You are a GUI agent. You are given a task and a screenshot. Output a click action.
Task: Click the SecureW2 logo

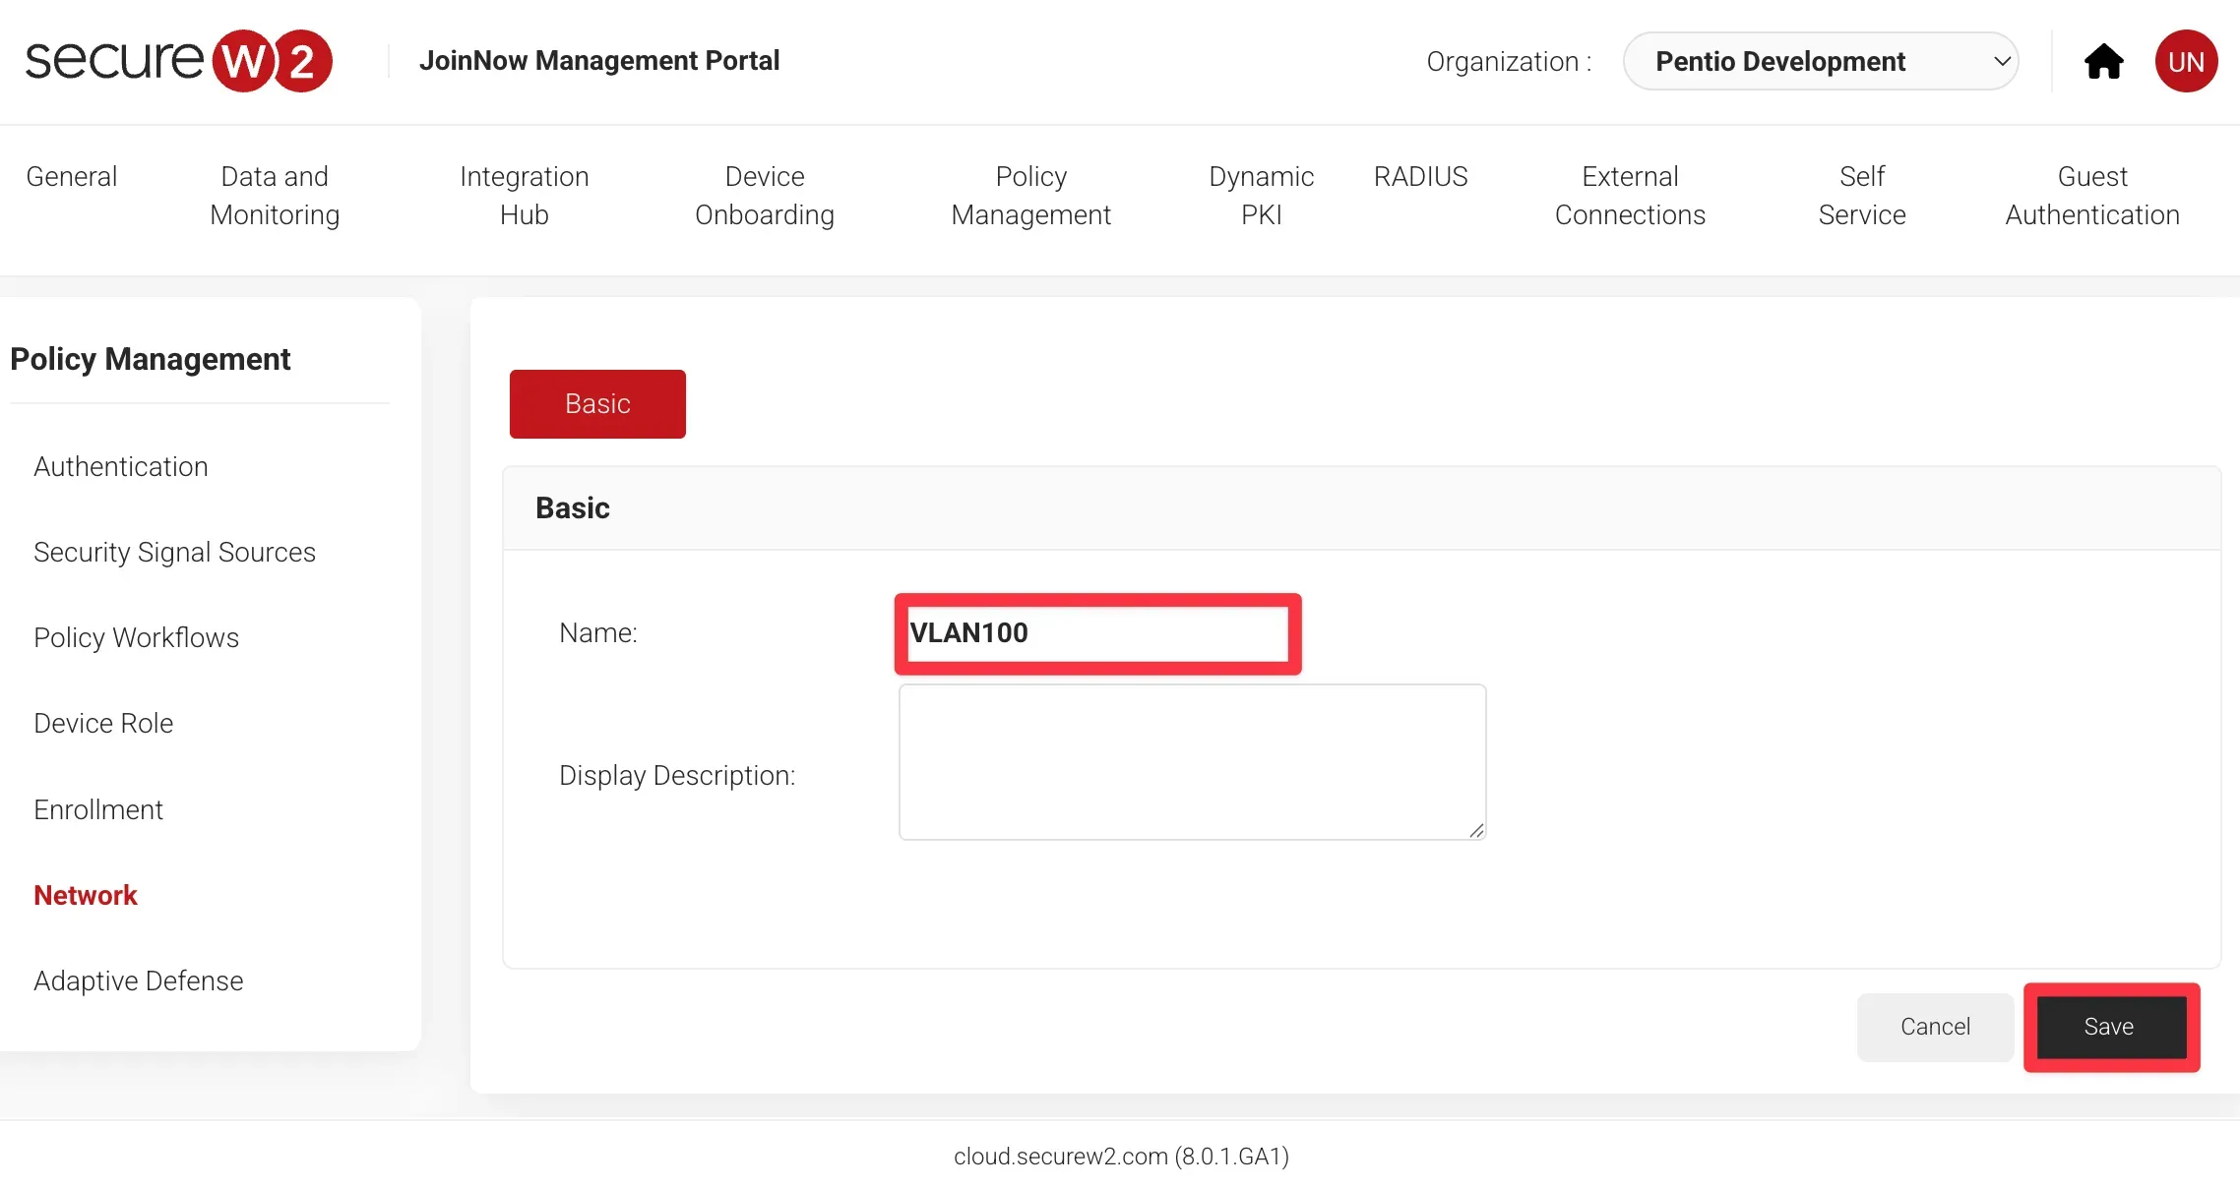tap(178, 60)
